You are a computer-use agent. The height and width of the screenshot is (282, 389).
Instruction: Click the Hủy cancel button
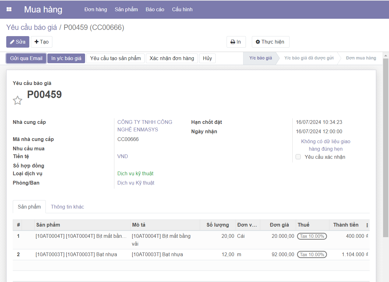(x=207, y=58)
